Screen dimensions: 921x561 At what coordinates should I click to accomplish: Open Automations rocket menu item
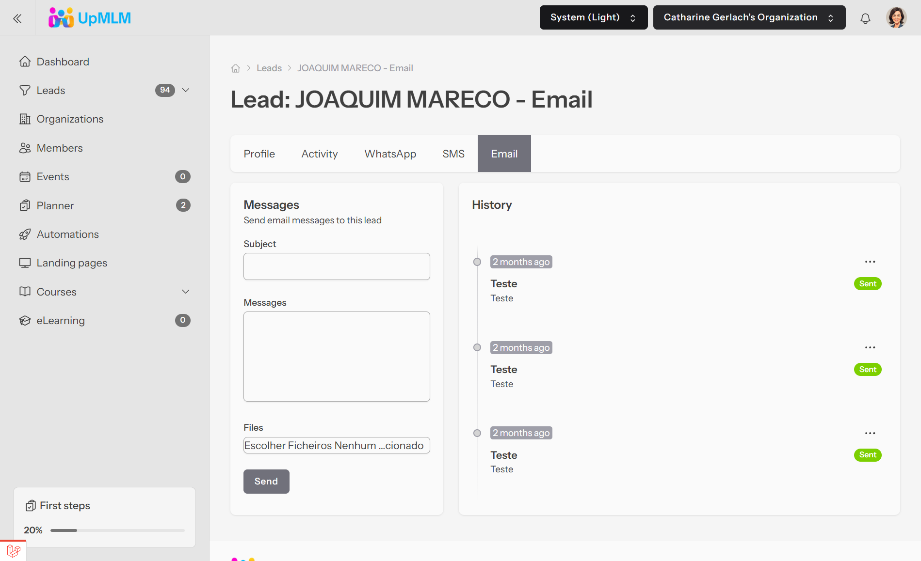pos(67,234)
